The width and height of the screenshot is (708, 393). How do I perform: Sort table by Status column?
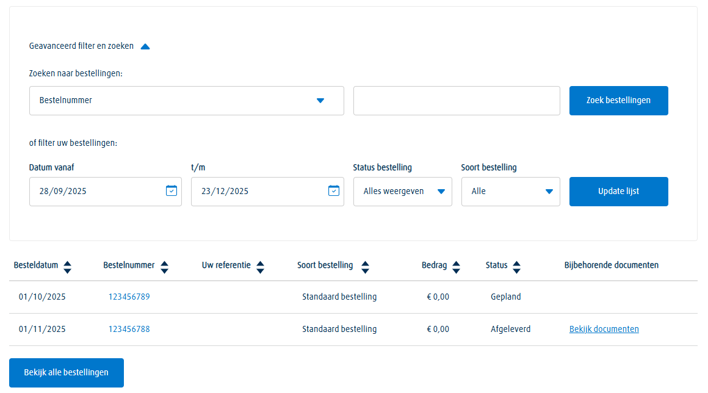[x=516, y=267]
